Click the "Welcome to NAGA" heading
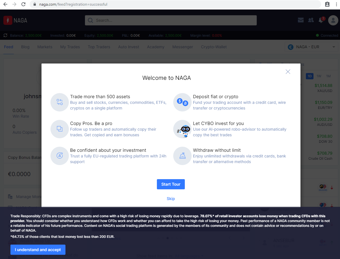This screenshot has width=340, height=259. point(166,78)
